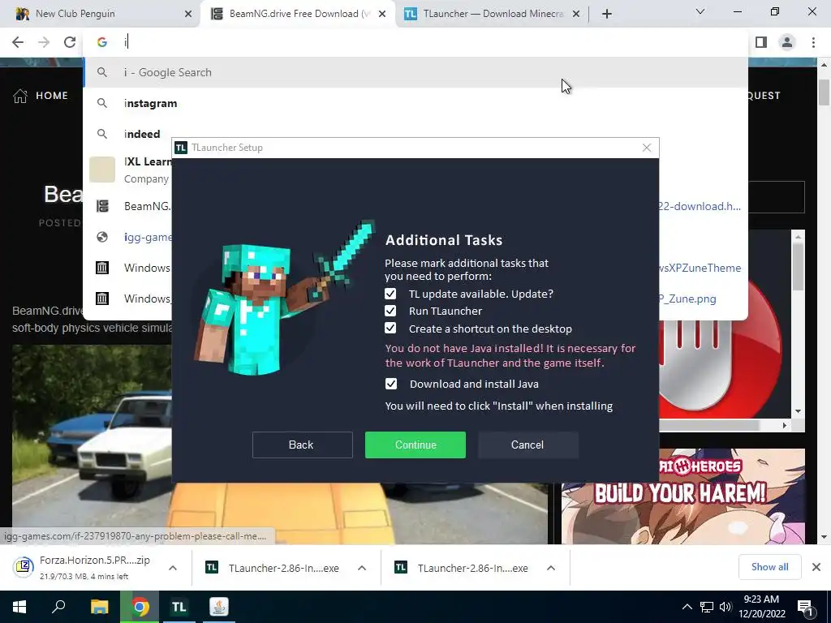Expand Forza.Horizon.5 download options chevron

(173, 568)
